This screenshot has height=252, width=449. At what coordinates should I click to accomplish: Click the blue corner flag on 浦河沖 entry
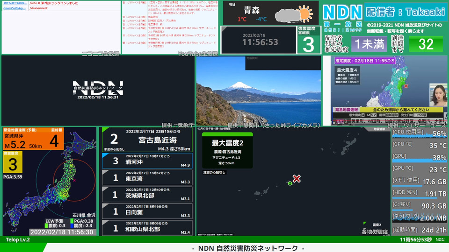tap(104, 155)
